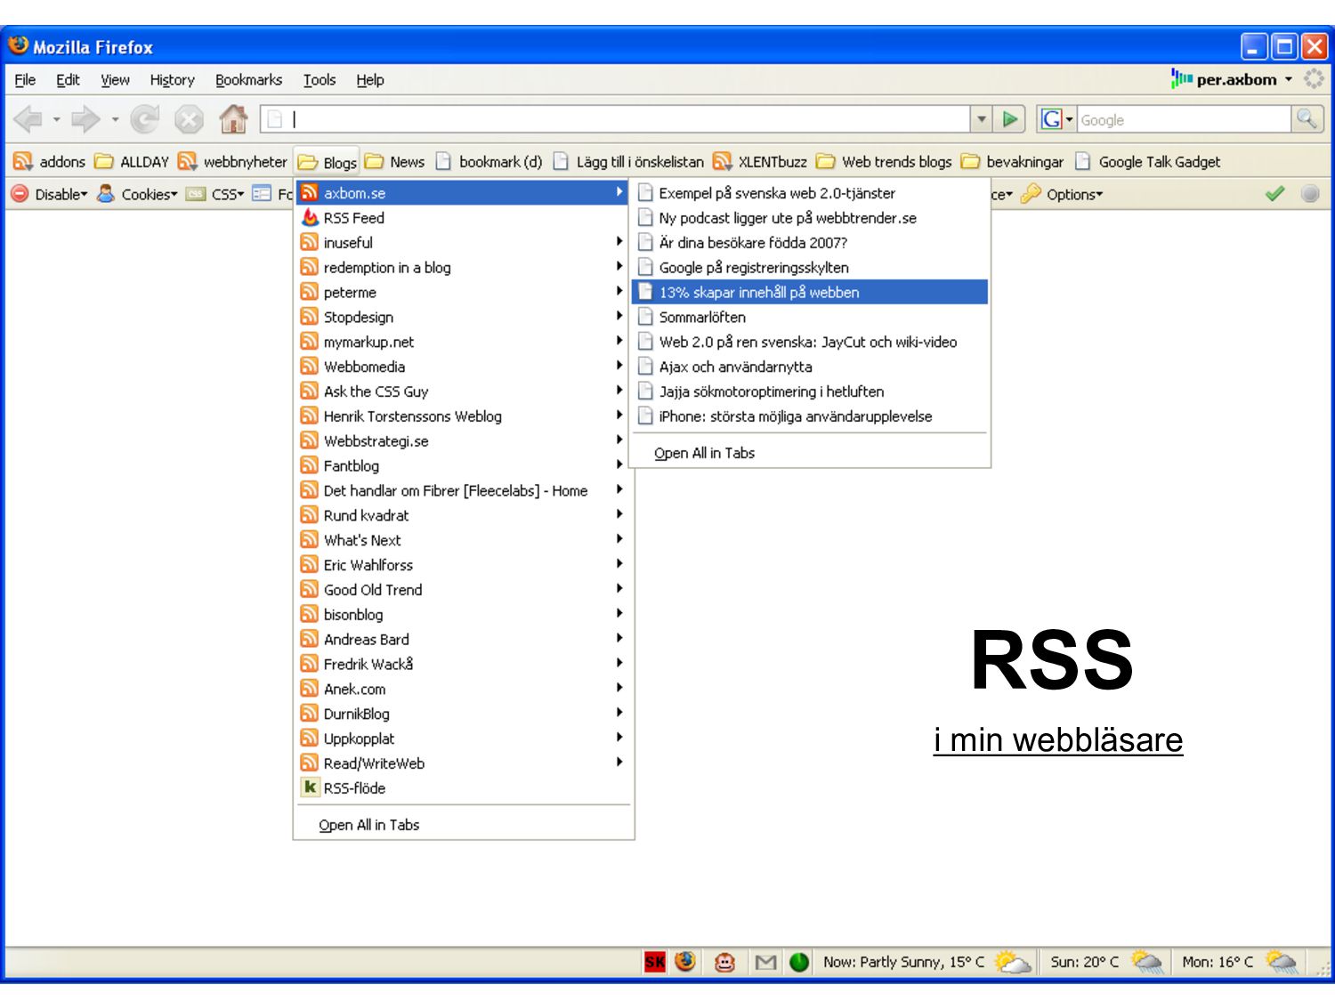Image resolution: width=1335 pixels, height=1001 pixels.
Task: Expand the Read/WriteWeb feed submenu
Action: point(464,763)
